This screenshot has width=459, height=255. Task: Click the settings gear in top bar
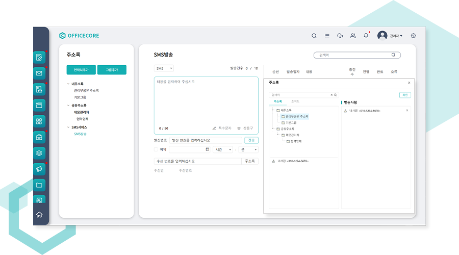(x=413, y=36)
